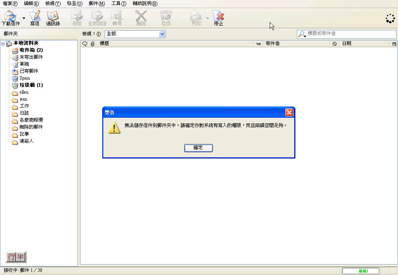This screenshot has width=398, height=275.
Task: Open the 已寄郵件 sent folder
Action: tap(29, 71)
